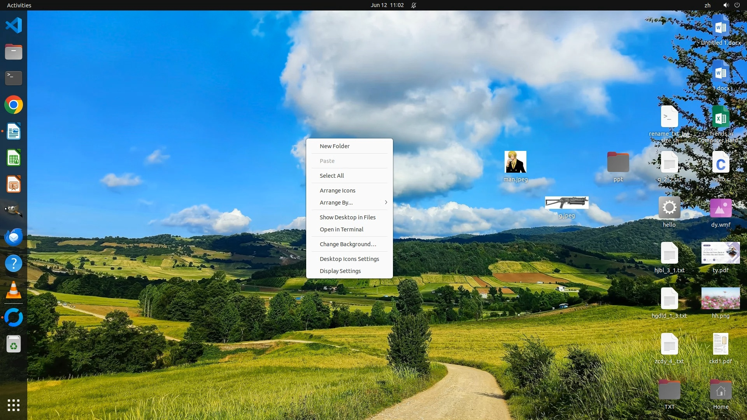This screenshot has height=420, width=747.
Task: Open the volume control indicator
Action: [726, 5]
